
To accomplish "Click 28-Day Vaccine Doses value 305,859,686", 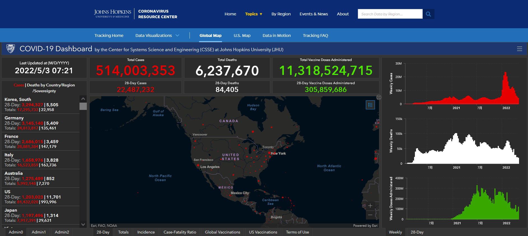I will click(x=326, y=89).
